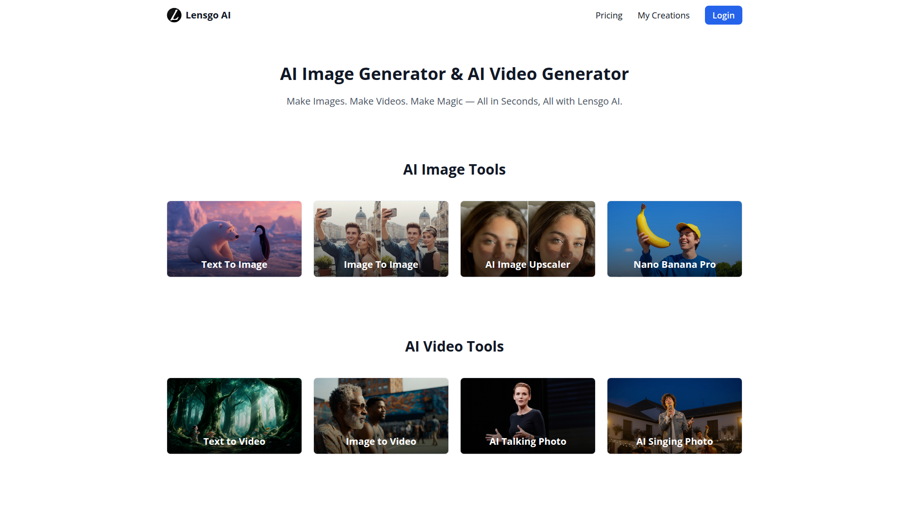The width and height of the screenshot is (909, 511).
Task: Open the Text to Video card
Action: click(x=234, y=415)
